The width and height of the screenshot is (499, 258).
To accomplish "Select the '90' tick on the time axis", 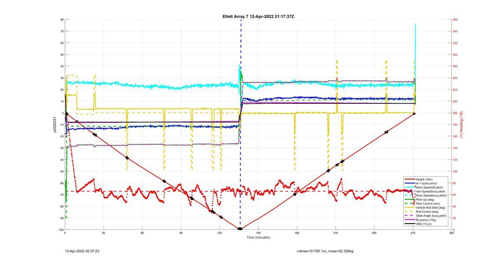I will tap(181, 233).
